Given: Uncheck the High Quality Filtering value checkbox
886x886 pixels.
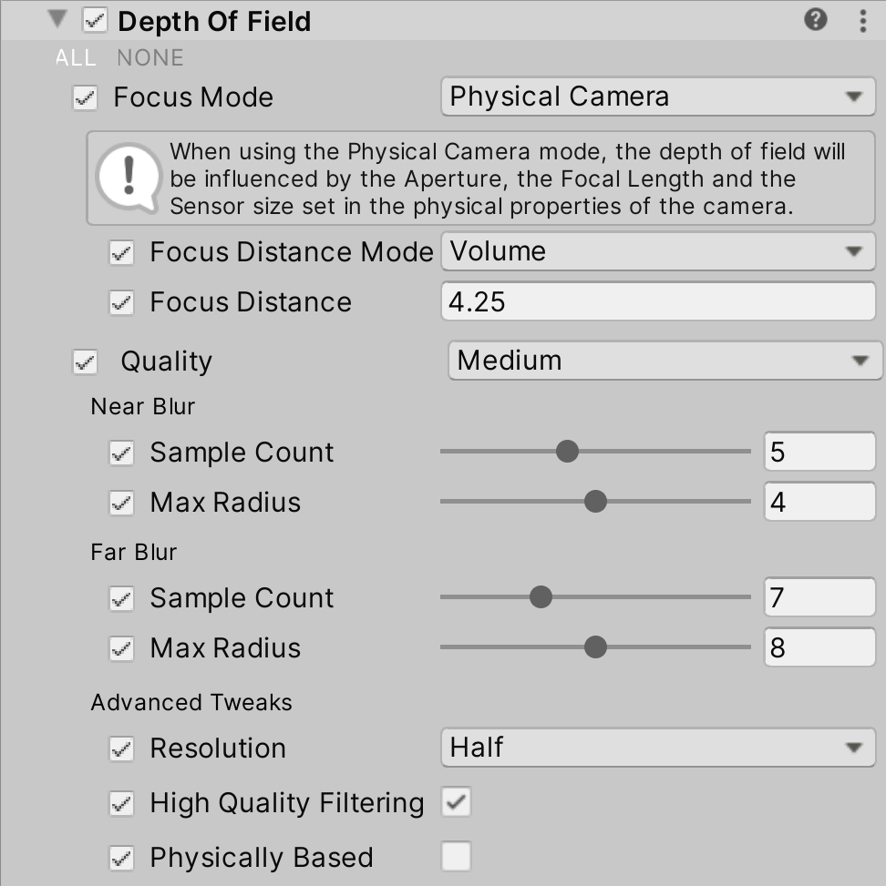Looking at the screenshot, I should [456, 802].
